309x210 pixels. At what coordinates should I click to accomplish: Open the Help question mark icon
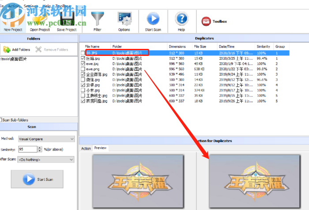181,18
